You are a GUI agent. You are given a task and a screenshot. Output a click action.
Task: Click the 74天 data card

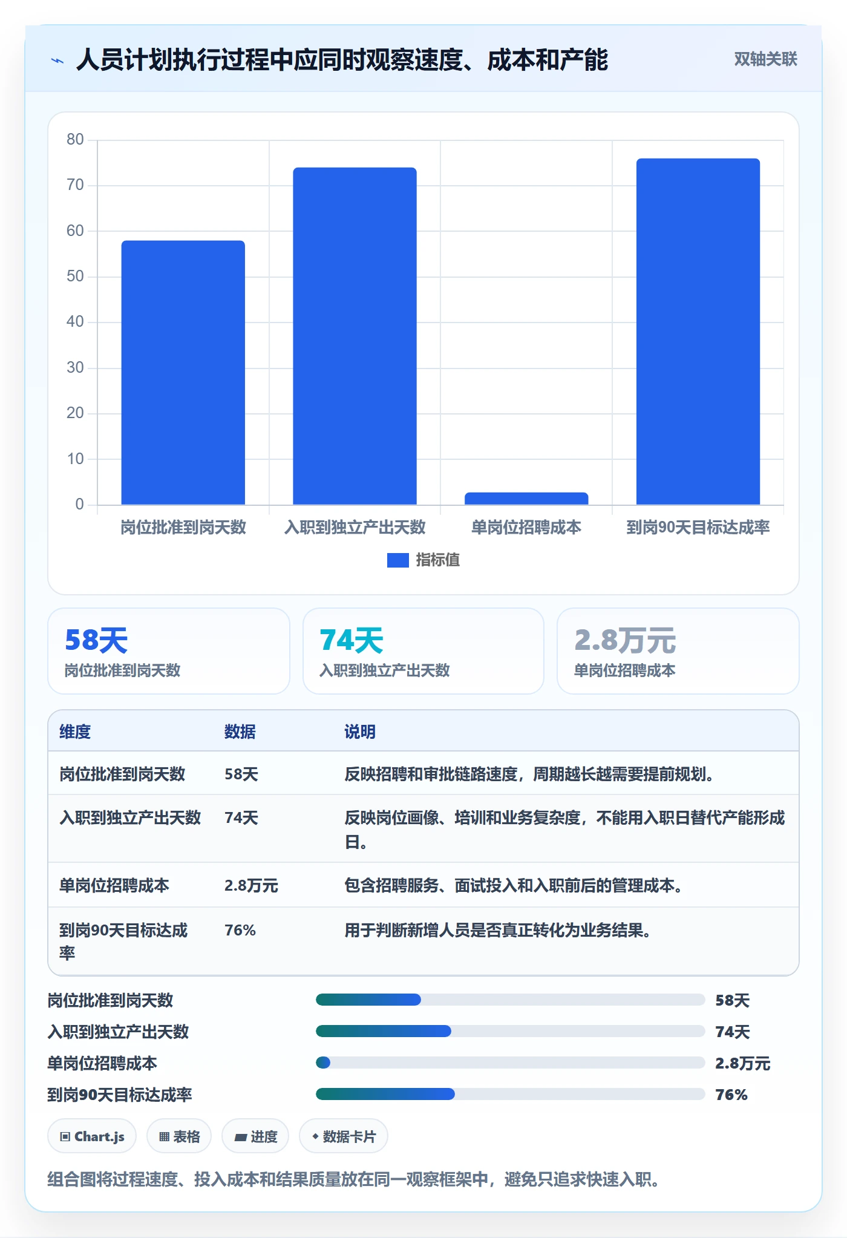pos(423,651)
